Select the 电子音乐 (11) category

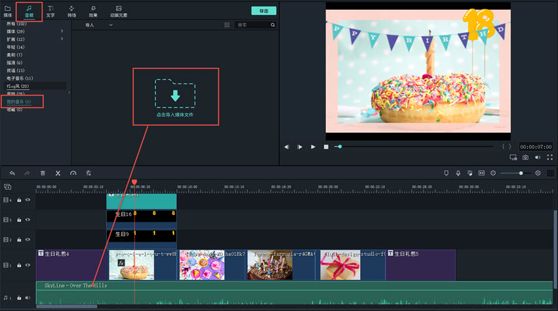[20, 78]
